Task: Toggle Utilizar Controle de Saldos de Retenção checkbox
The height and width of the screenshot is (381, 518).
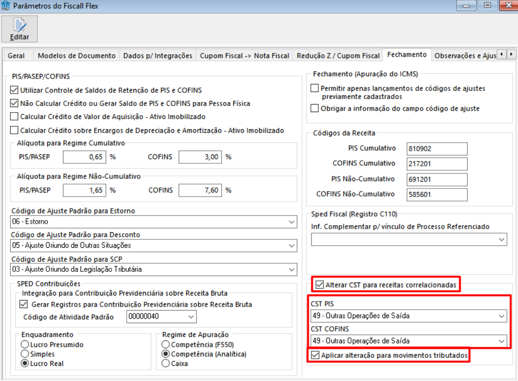Action: point(14,90)
